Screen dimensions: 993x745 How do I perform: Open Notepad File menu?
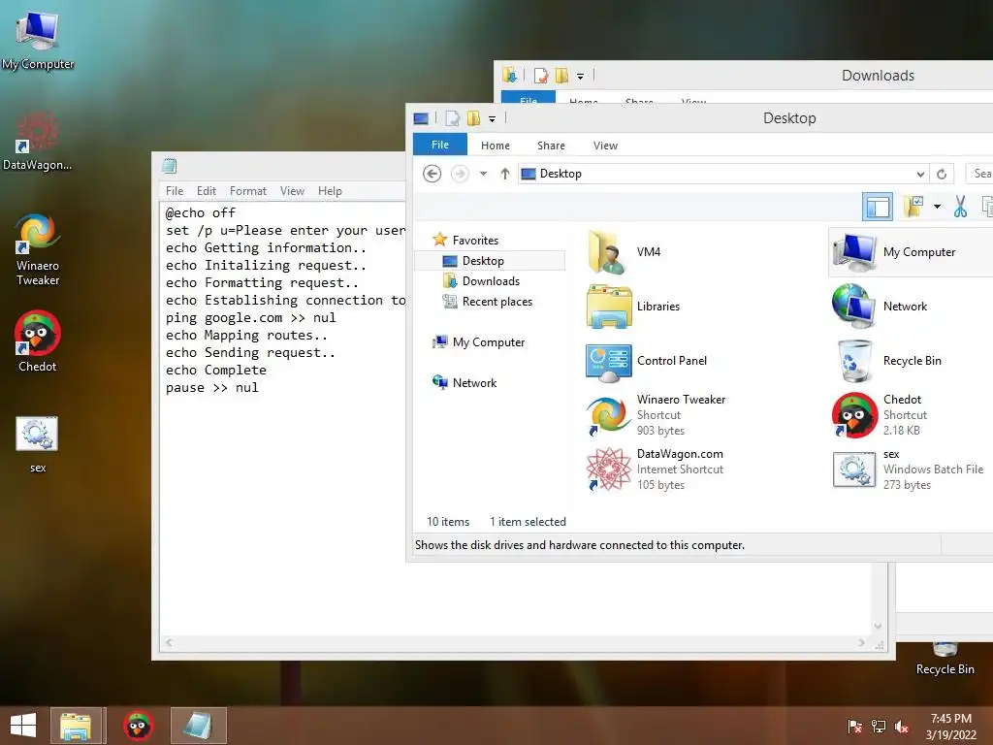coord(175,191)
